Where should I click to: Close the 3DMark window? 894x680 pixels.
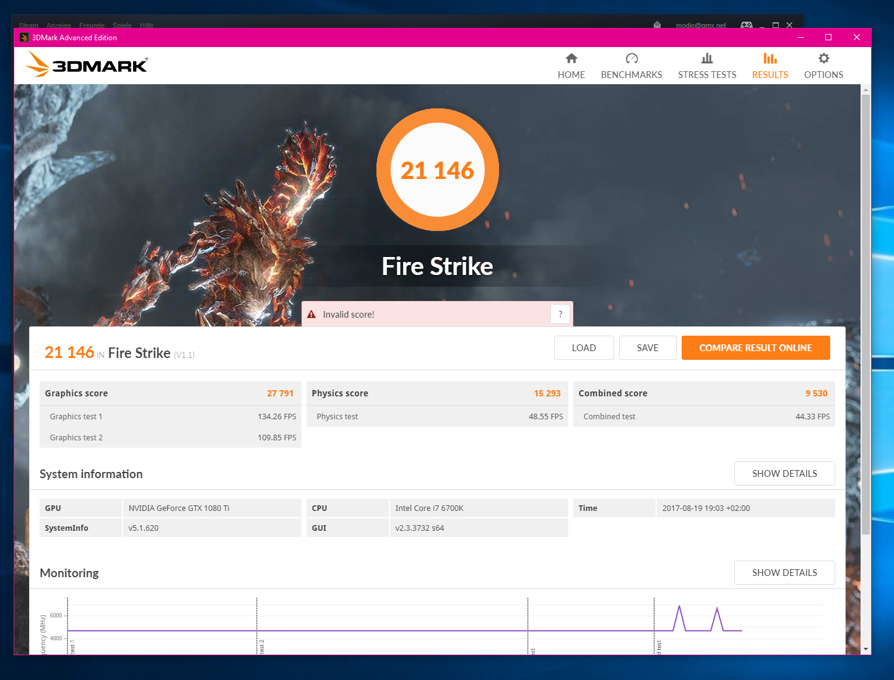tap(857, 37)
